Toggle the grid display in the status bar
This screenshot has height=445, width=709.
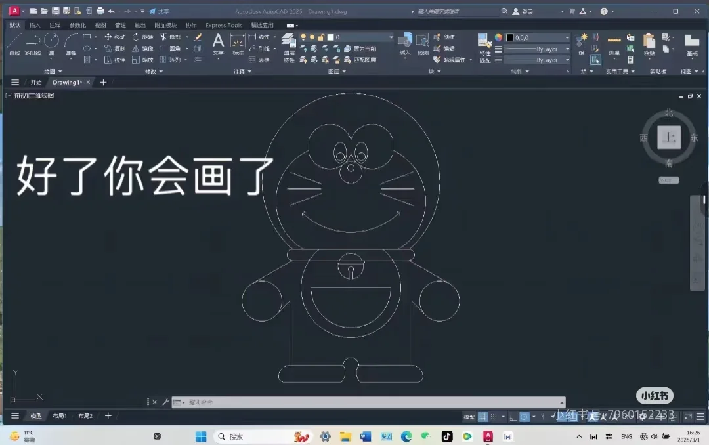tap(483, 416)
